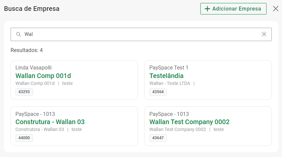The width and height of the screenshot is (282, 157).
Task: Click the Busca de Empresa title
Action: (32, 9)
